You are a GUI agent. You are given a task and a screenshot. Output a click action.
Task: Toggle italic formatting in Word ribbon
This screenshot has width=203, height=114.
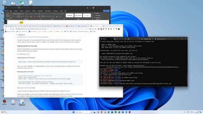coord(16,16)
